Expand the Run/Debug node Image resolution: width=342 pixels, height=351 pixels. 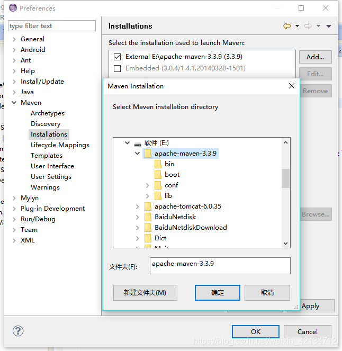pyautogui.click(x=14, y=219)
